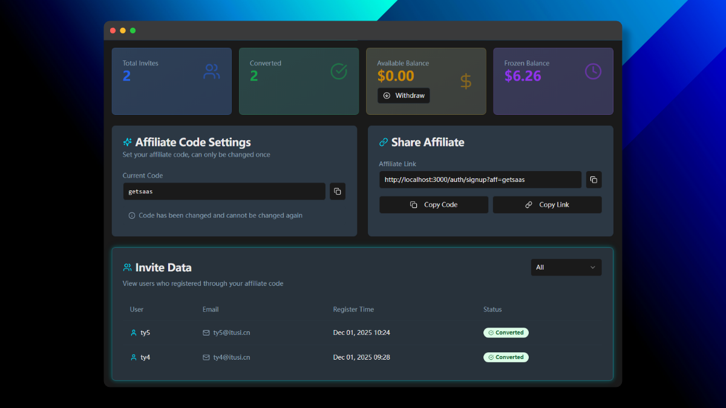Image resolution: width=726 pixels, height=408 pixels.
Task: Click the copy icon beside the Affiliate Link field
Action: click(594, 180)
